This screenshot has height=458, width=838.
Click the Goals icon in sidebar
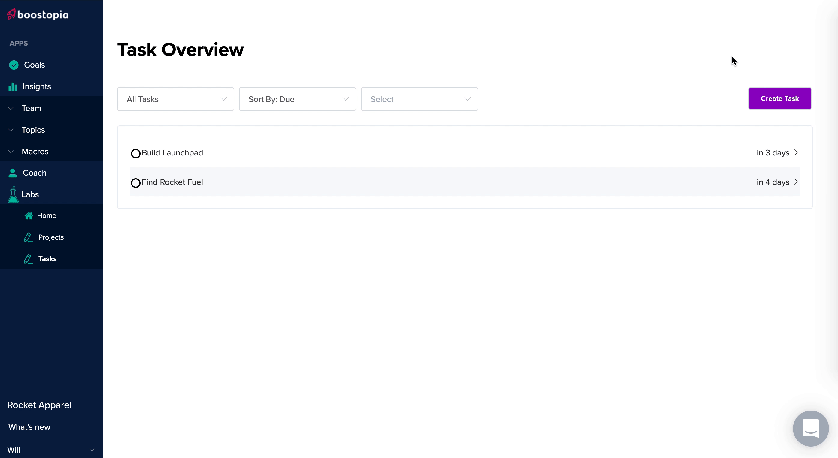pyautogui.click(x=14, y=64)
